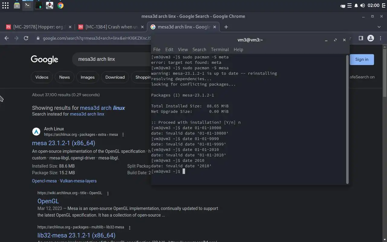Viewport: 387px width, 242px height.
Task: Click the caffeine cup tray icon
Action: pos(343,5)
